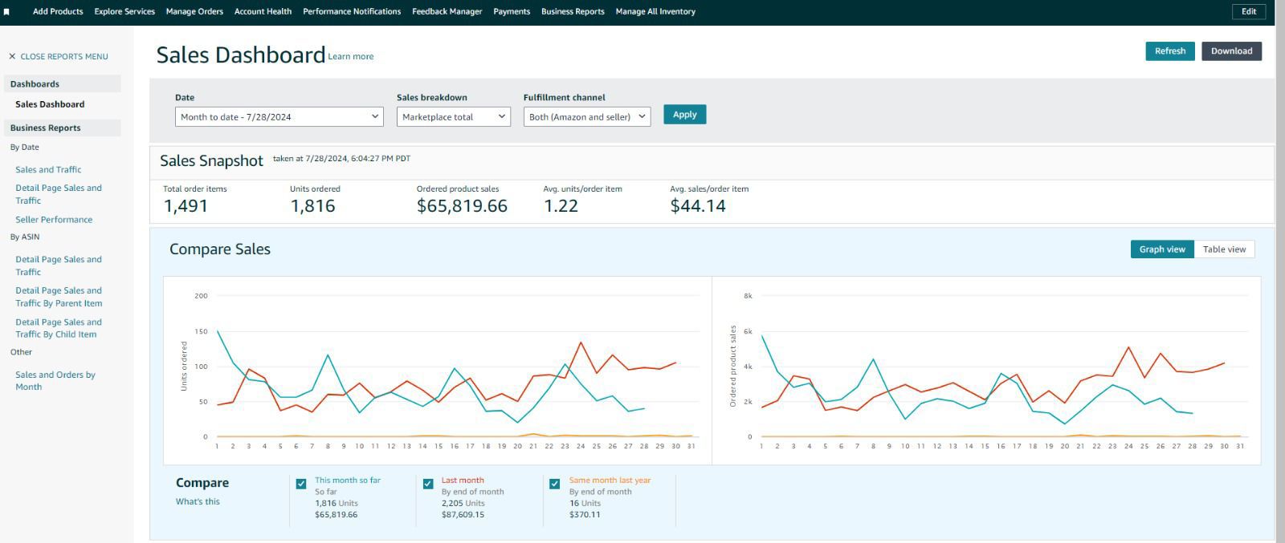The height and width of the screenshot is (543, 1285).
Task: Download the sales dashboard report
Action: pos(1232,51)
